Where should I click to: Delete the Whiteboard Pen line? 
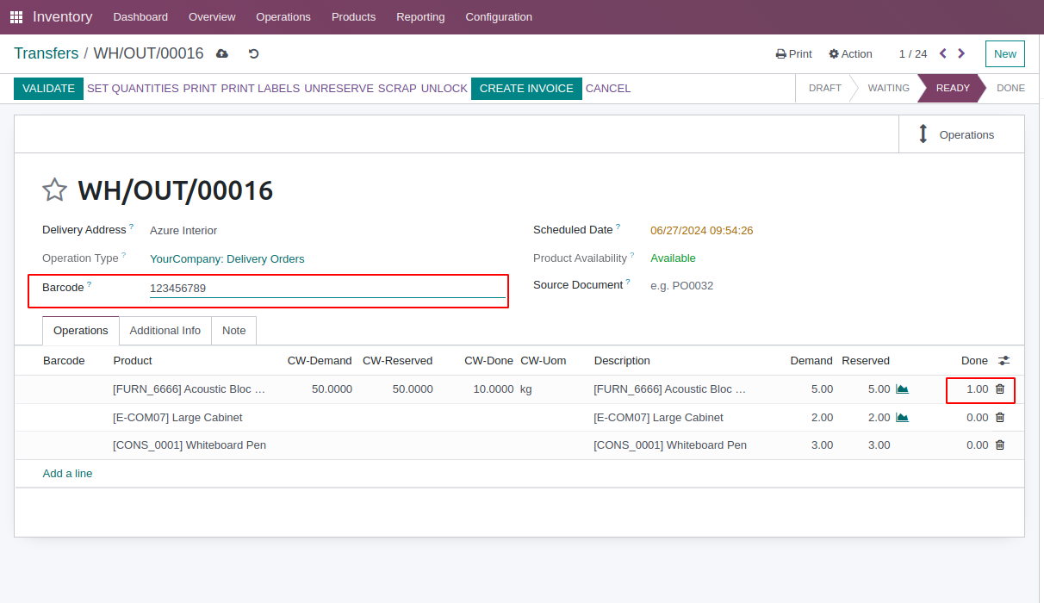[999, 445]
